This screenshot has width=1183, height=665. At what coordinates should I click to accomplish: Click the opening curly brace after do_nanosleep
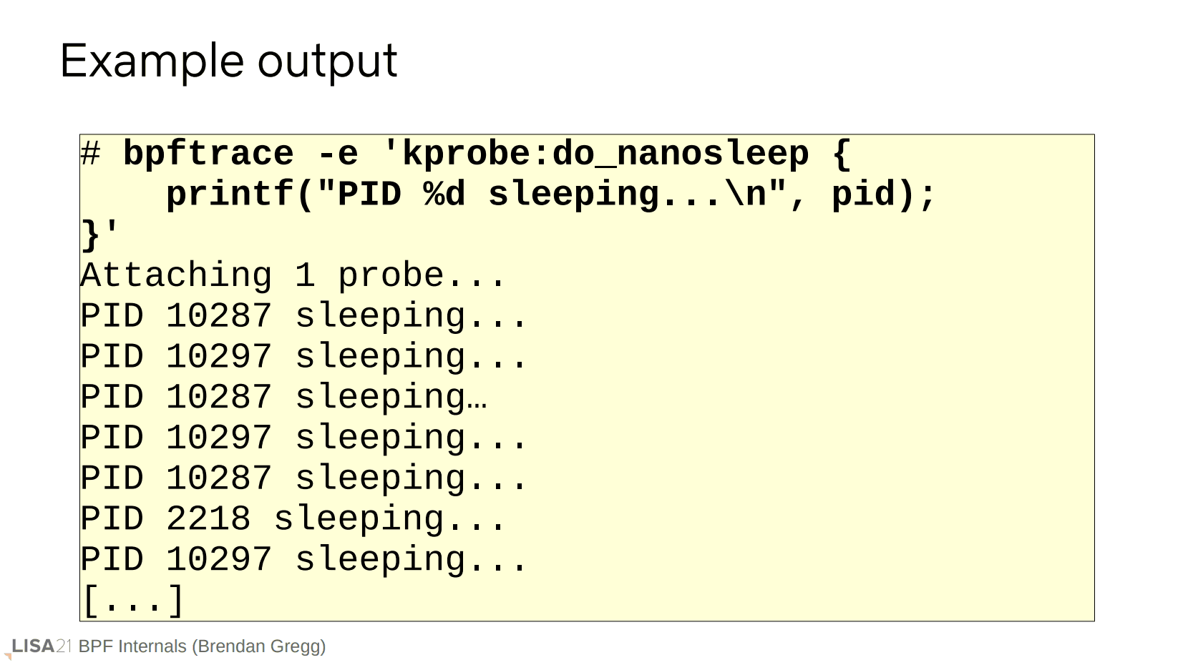[842, 154]
